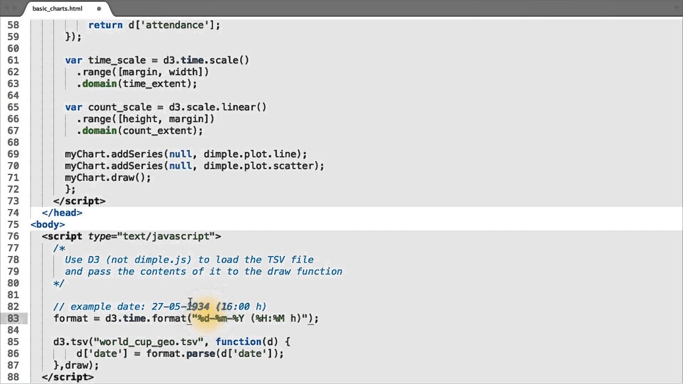The width and height of the screenshot is (683, 384).
Task: Click line number 75 in the gutter
Action: [13, 225]
